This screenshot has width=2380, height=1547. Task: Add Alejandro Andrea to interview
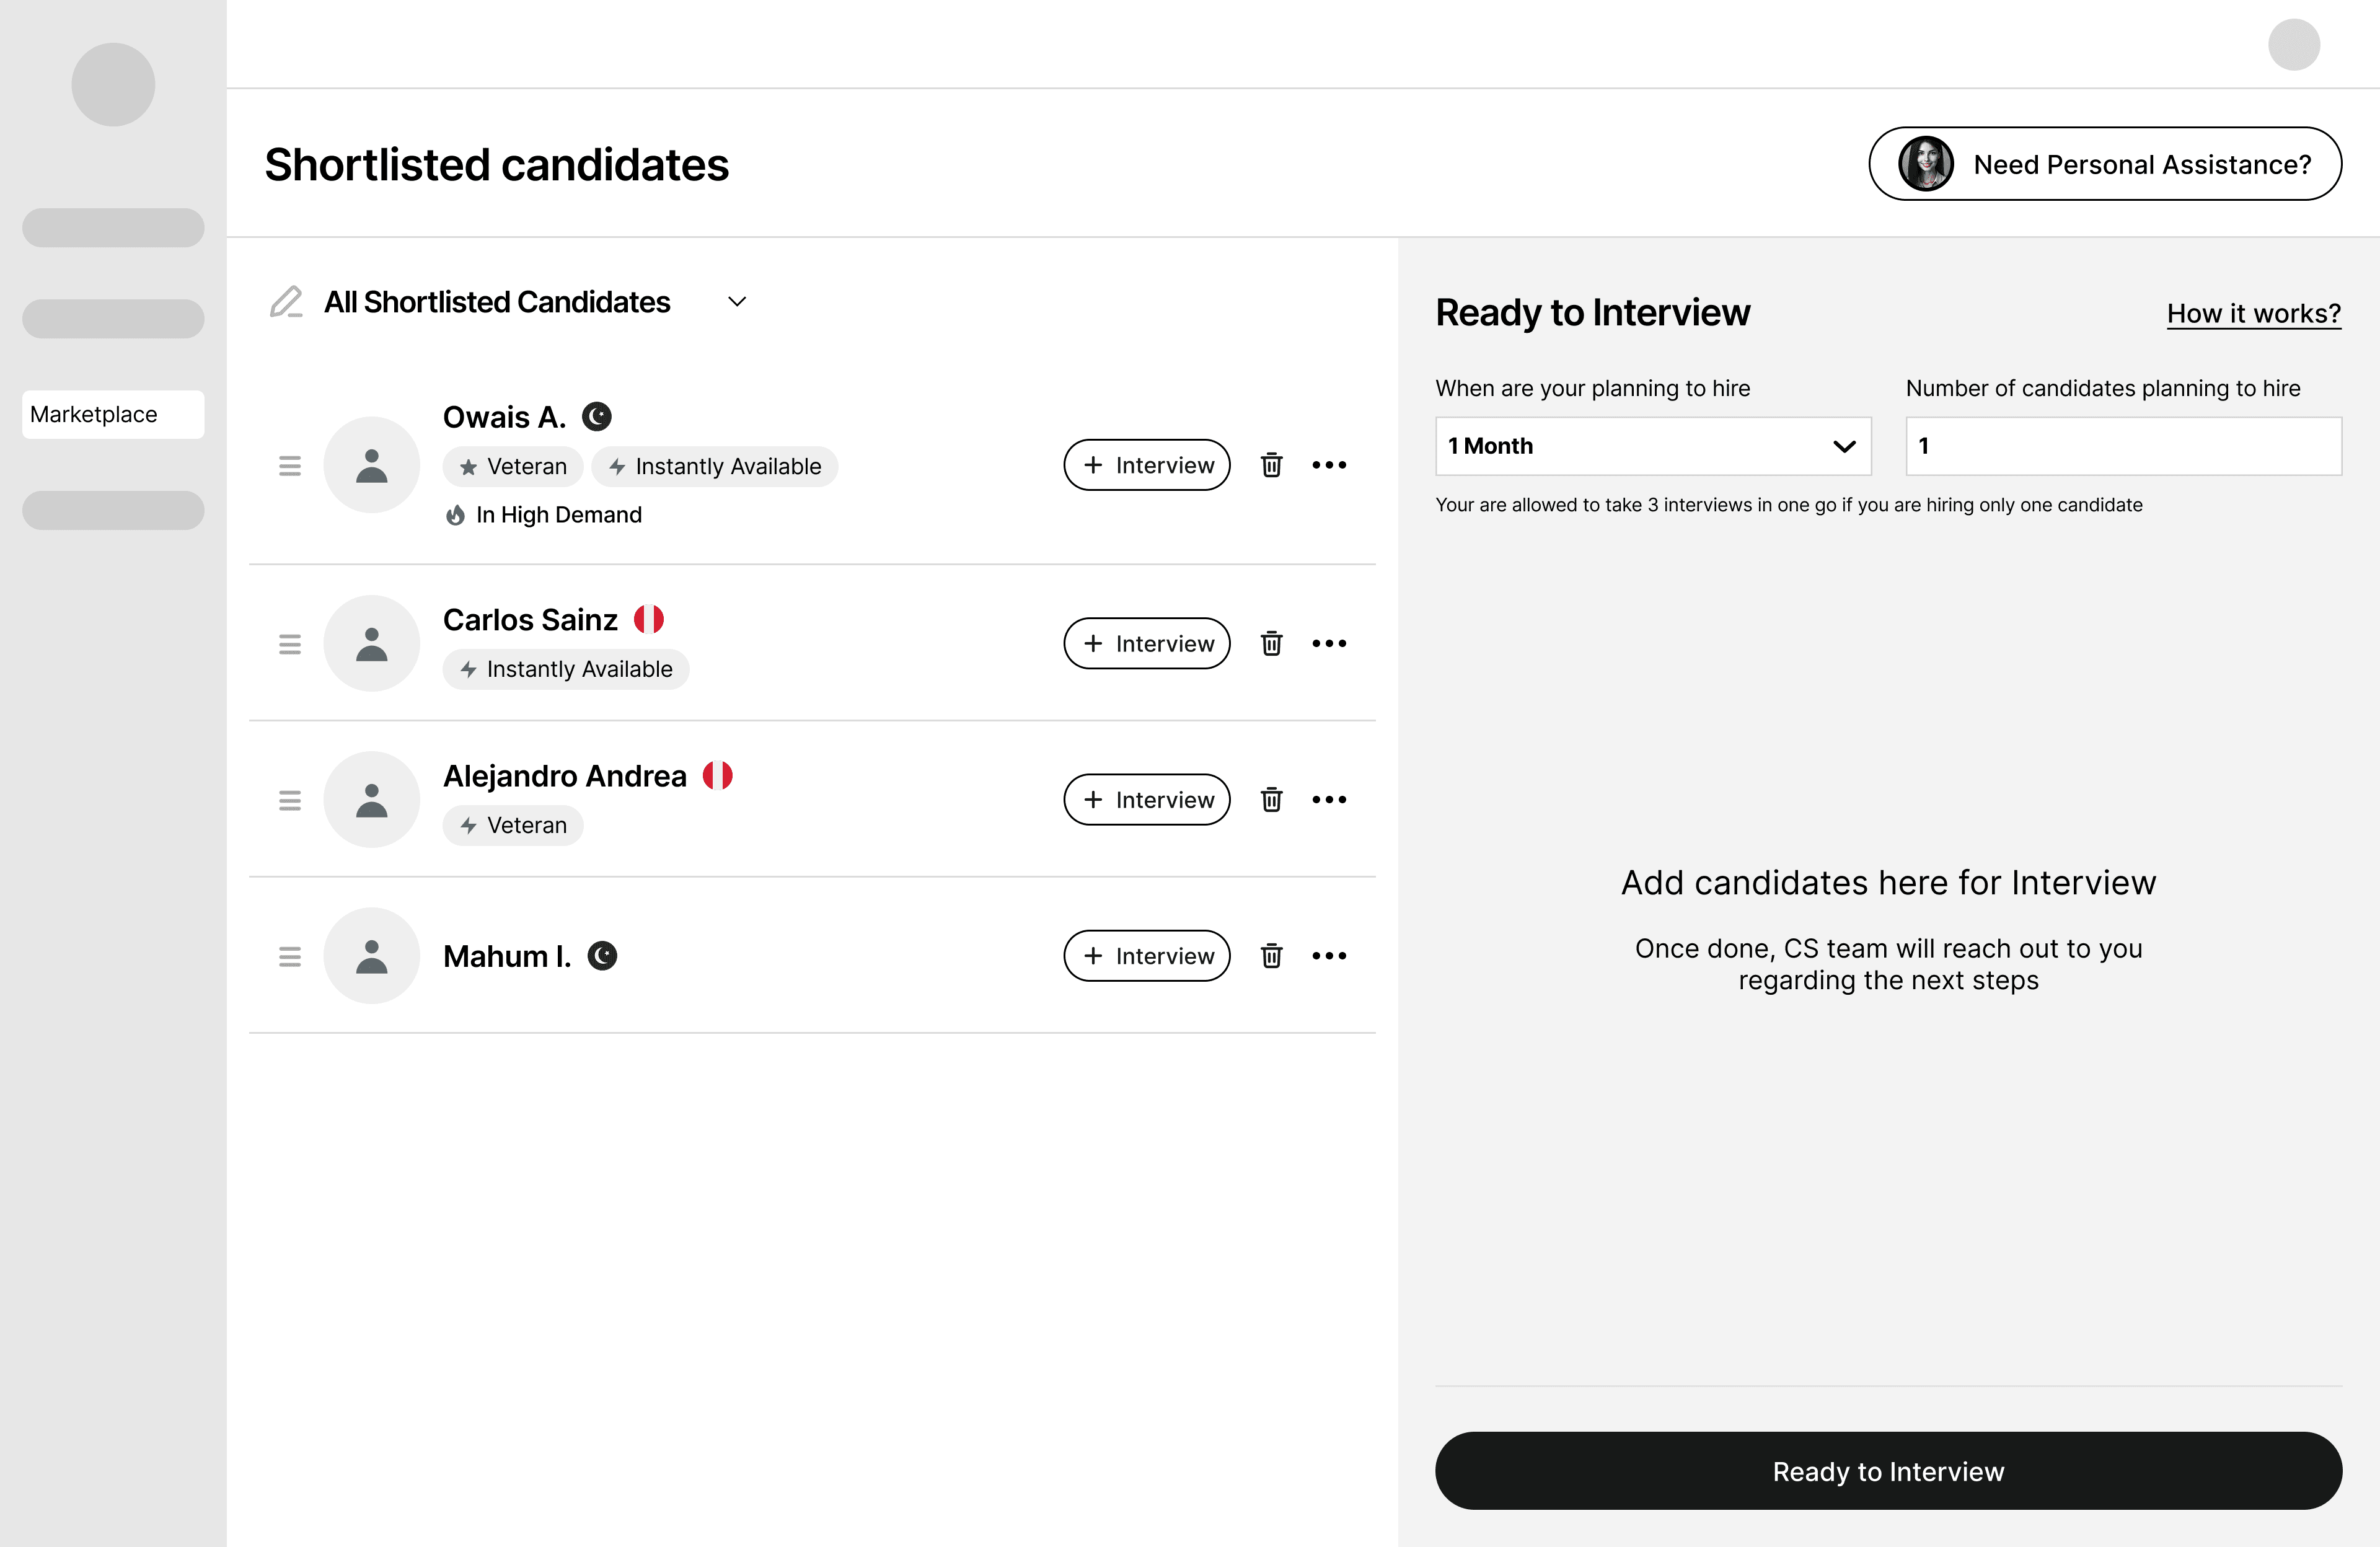(x=1146, y=799)
